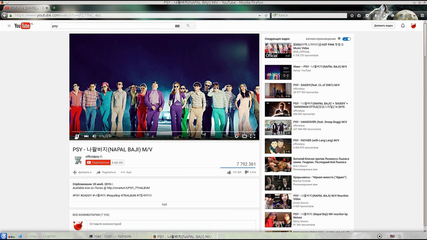Click the #PSY hashtag
This screenshot has width=427, height=240.
[76, 195]
